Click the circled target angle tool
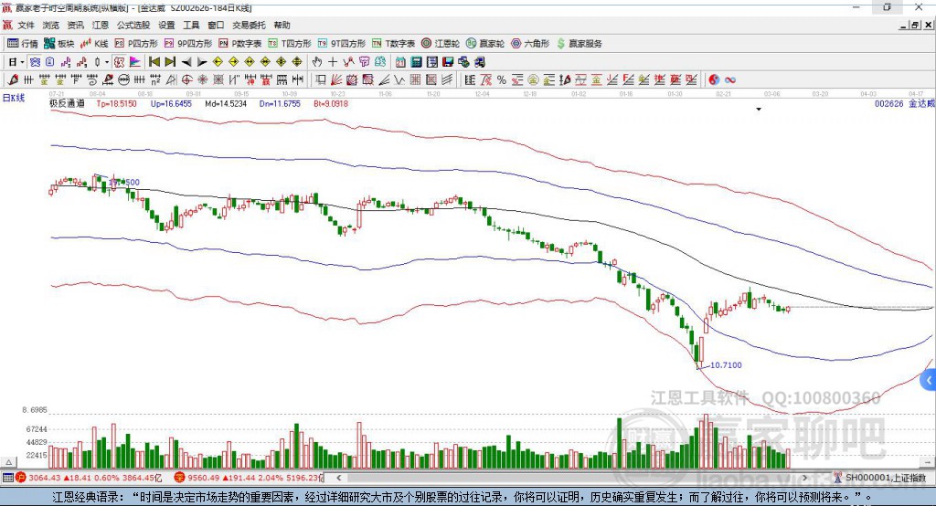936x506 pixels. point(186,79)
